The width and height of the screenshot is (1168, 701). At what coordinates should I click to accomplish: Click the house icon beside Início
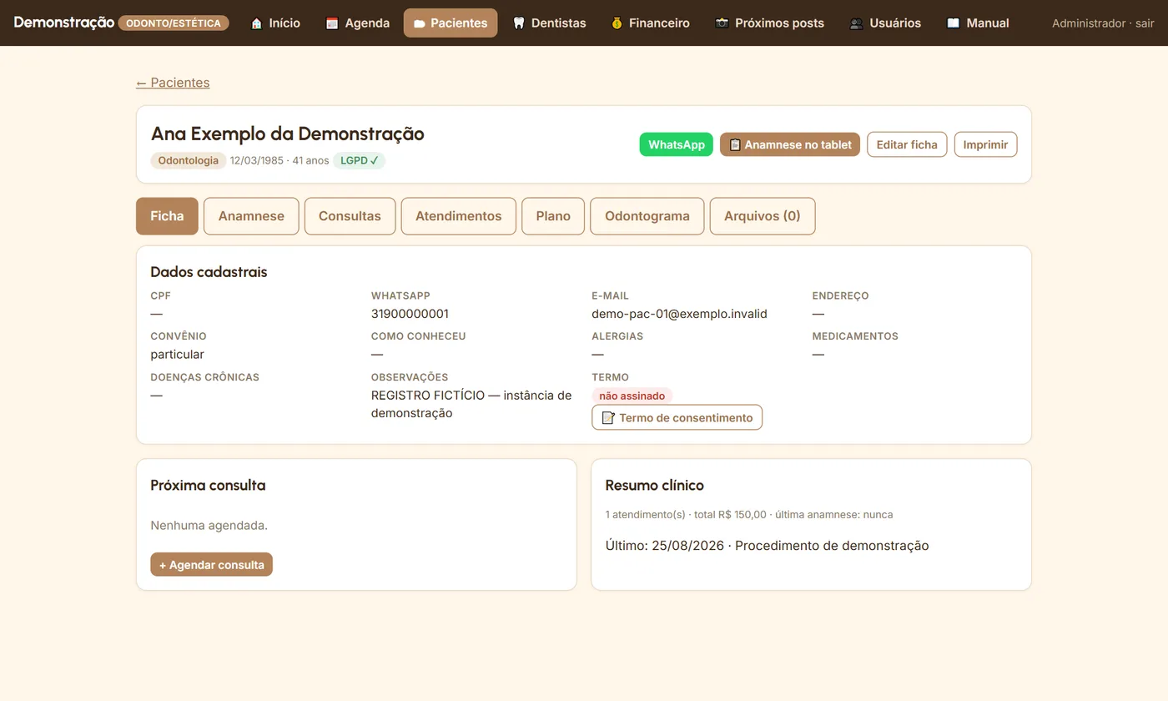[x=257, y=23]
